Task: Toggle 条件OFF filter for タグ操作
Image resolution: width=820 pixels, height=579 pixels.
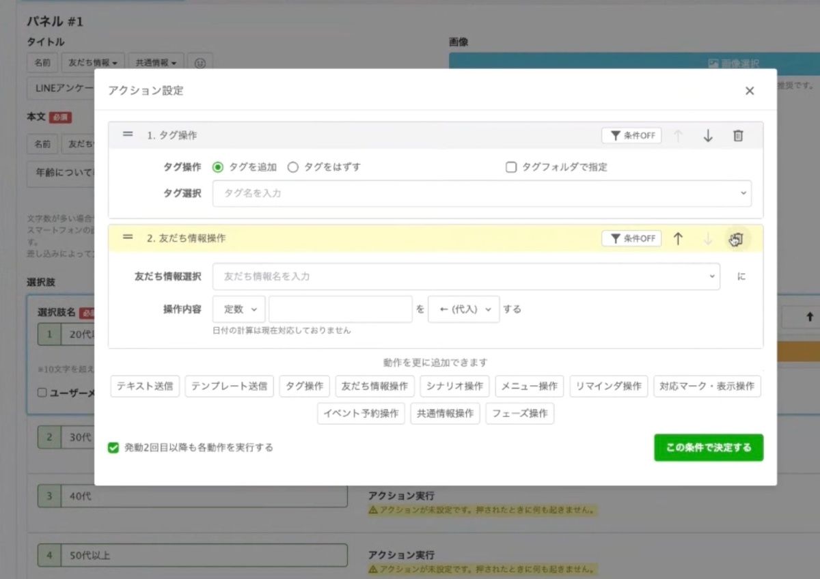Action: point(631,136)
